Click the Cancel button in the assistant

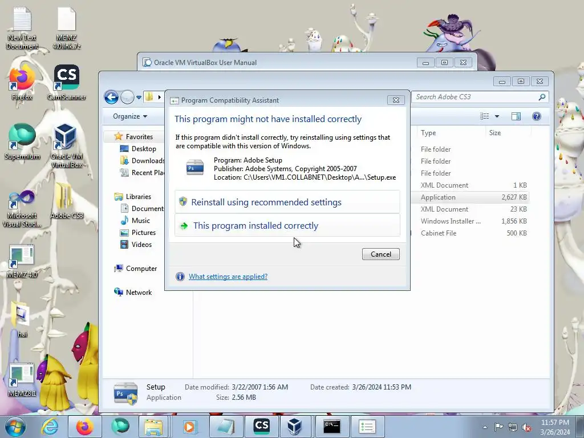(x=380, y=254)
